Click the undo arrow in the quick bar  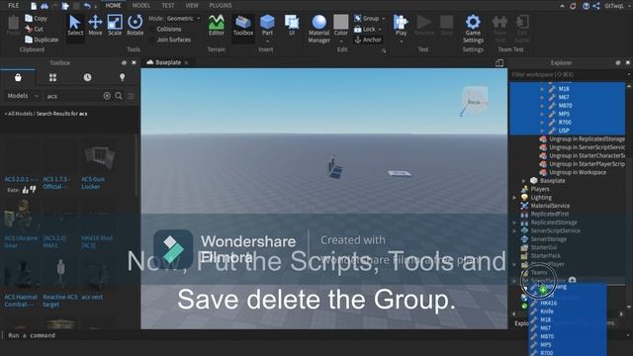pos(87,6)
